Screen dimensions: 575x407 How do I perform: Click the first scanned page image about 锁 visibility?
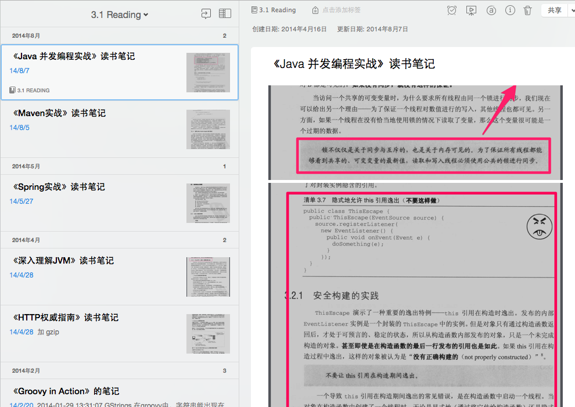point(415,132)
